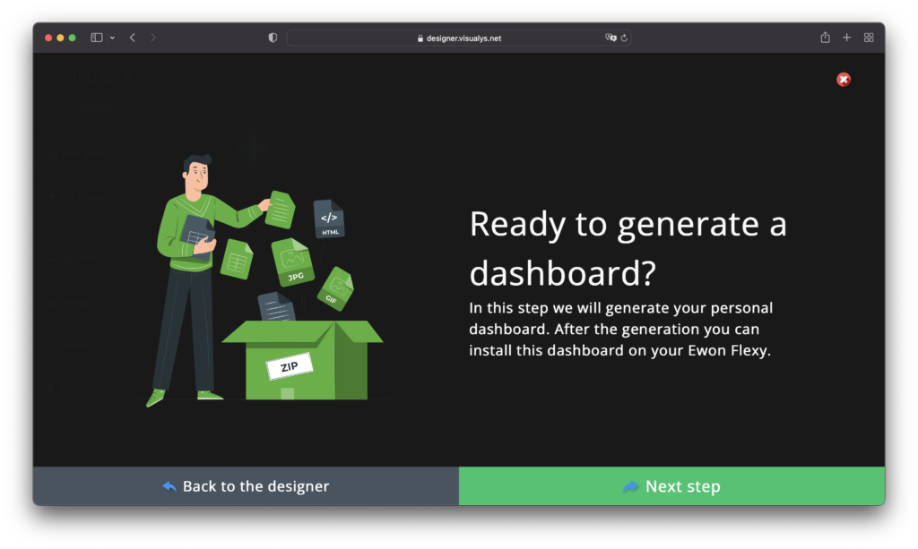Viewport: 918px width, 549px height.
Task: Open the Share sheet
Action: tap(824, 37)
